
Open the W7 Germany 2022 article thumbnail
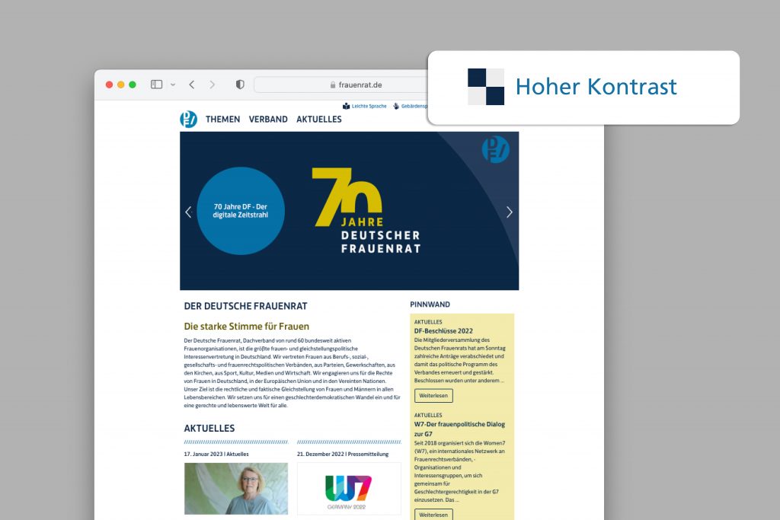pyautogui.click(x=349, y=488)
